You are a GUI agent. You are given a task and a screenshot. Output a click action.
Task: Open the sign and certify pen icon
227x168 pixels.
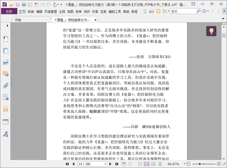click(x=6, y=134)
